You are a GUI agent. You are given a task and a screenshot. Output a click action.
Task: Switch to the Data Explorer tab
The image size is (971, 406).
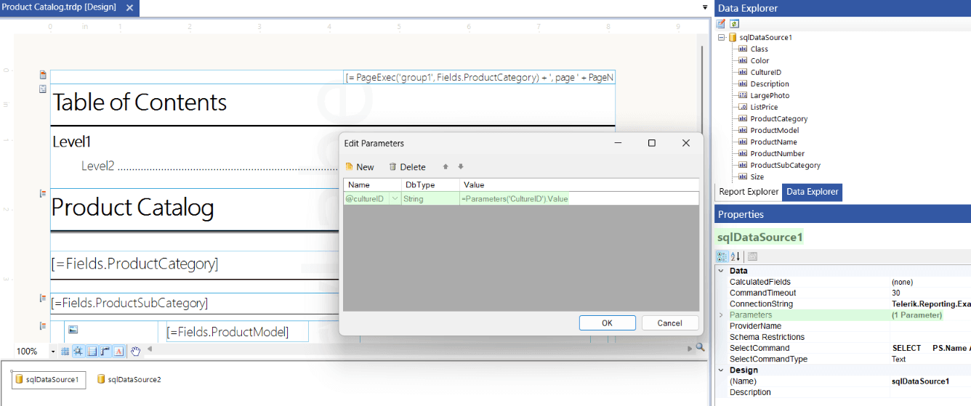tap(812, 192)
